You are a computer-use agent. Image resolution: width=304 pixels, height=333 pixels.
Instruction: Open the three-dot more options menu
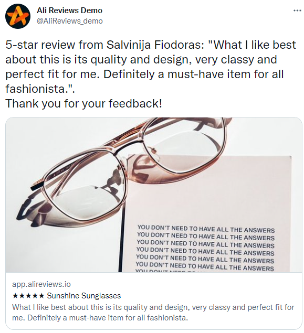(297, 10)
